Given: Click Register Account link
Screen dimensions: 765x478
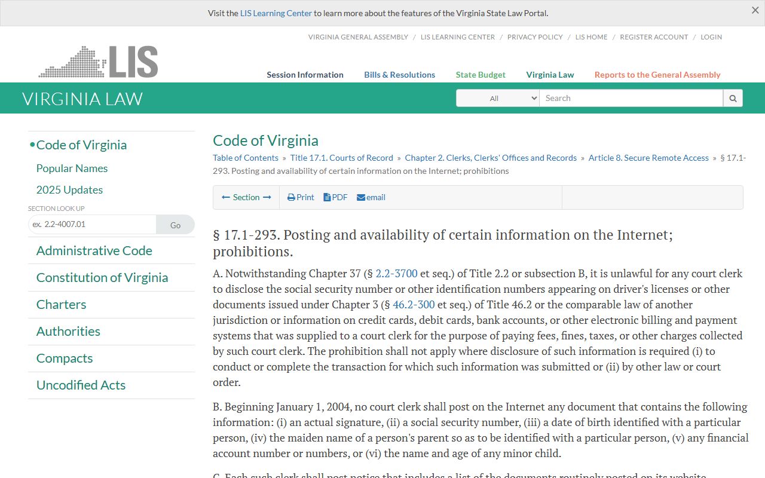Looking at the screenshot, I should 654,37.
